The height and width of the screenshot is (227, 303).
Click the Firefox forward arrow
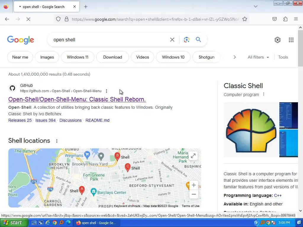tap(18, 19)
